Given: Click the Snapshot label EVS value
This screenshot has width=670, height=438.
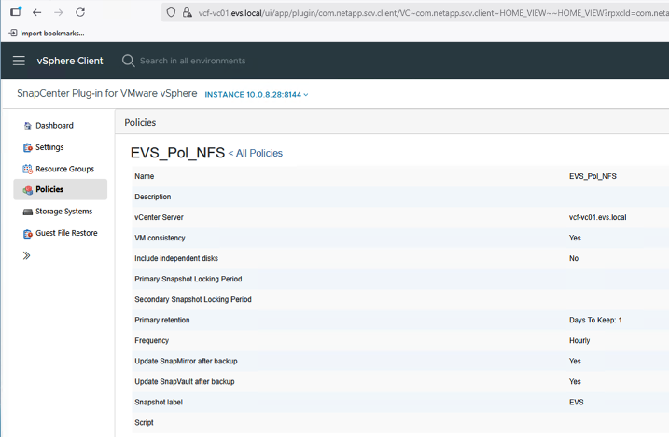Looking at the screenshot, I should pyautogui.click(x=576, y=403).
